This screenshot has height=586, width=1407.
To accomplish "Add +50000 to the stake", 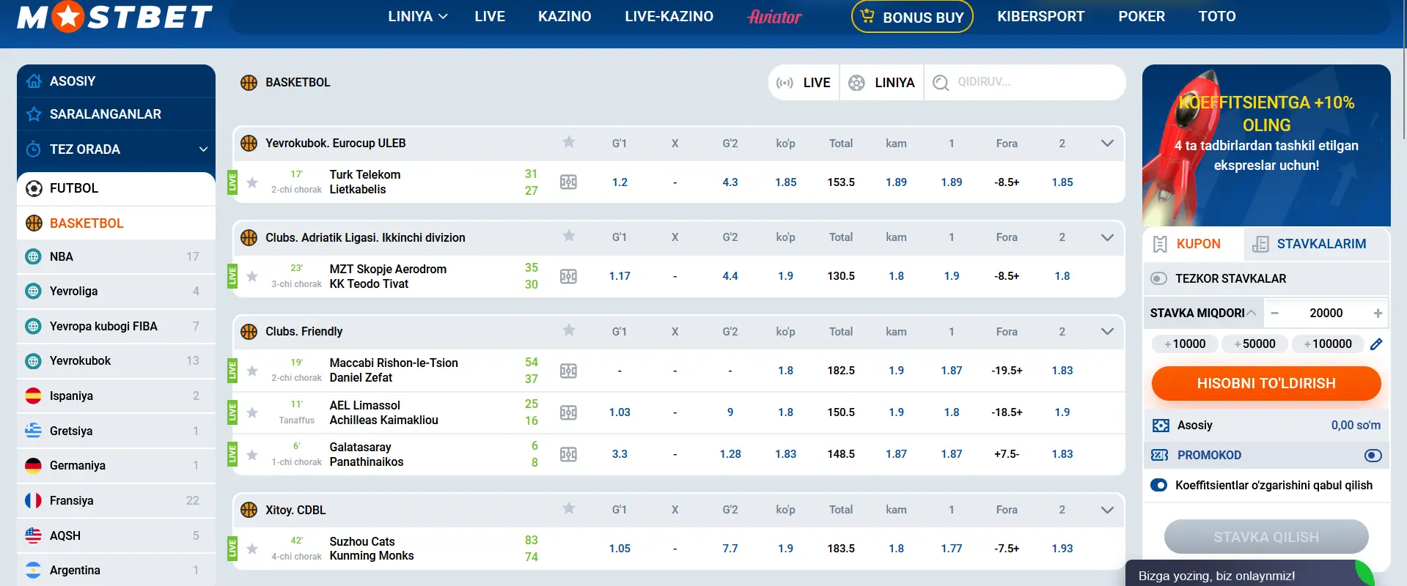I will pyautogui.click(x=1254, y=344).
